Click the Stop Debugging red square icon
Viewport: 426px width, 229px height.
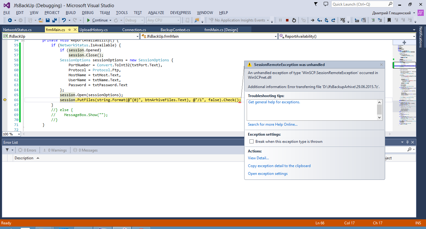(x=287, y=20)
